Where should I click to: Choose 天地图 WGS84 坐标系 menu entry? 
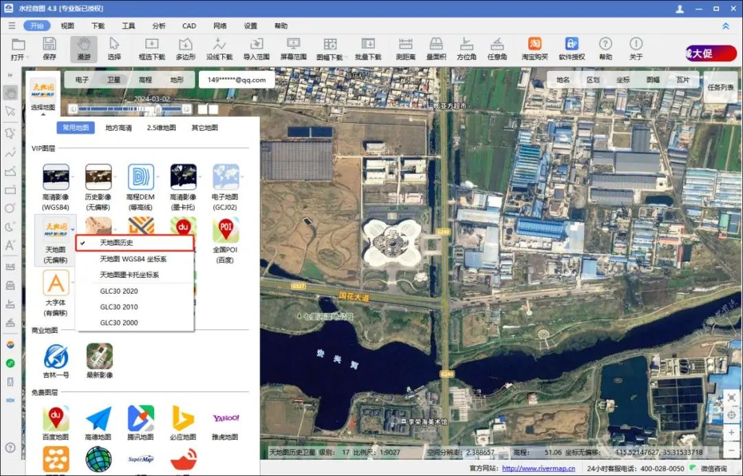coord(135,259)
